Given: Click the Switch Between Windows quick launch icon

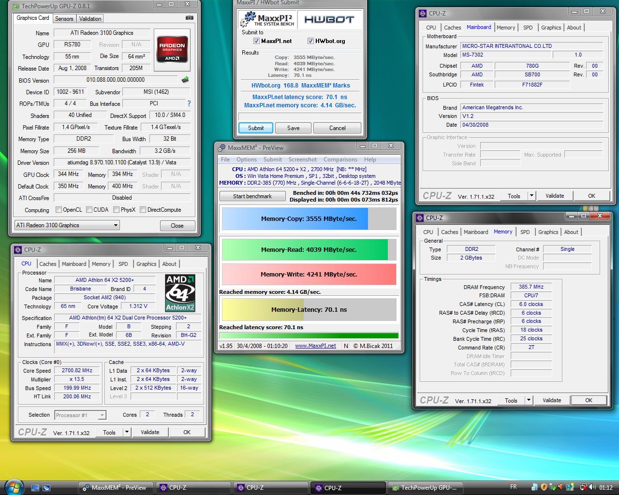Looking at the screenshot, I should (x=46, y=488).
